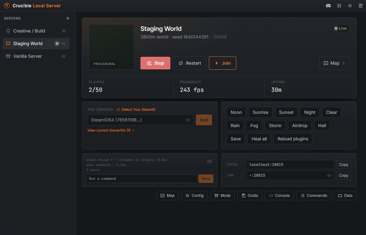Call an Airdrop
This screenshot has width=366, height=235.
[x=300, y=126]
